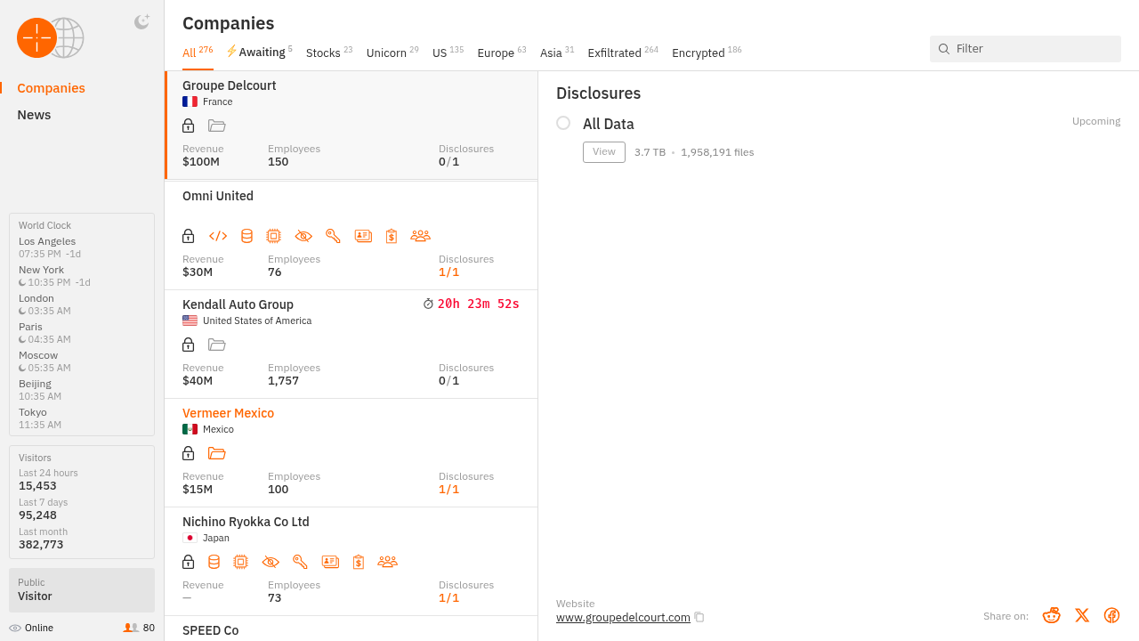Click Nichino Ryokka lock icon
Screen dimensions: 1139x641
click(x=188, y=562)
